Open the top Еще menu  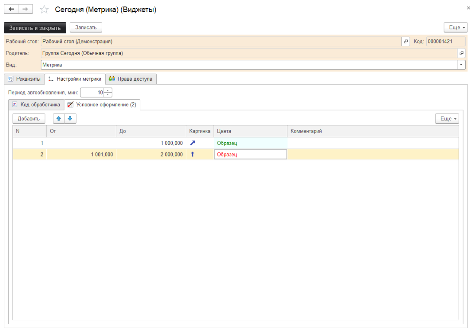click(456, 27)
